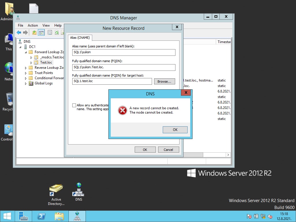The image size is (296, 222).
Task: Click inside the Alias name input field
Action: coord(123,52)
